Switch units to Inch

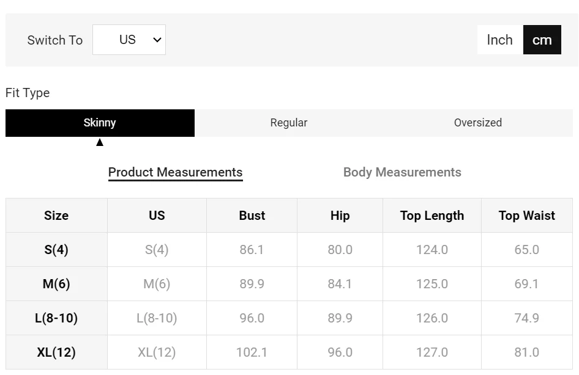tap(499, 40)
